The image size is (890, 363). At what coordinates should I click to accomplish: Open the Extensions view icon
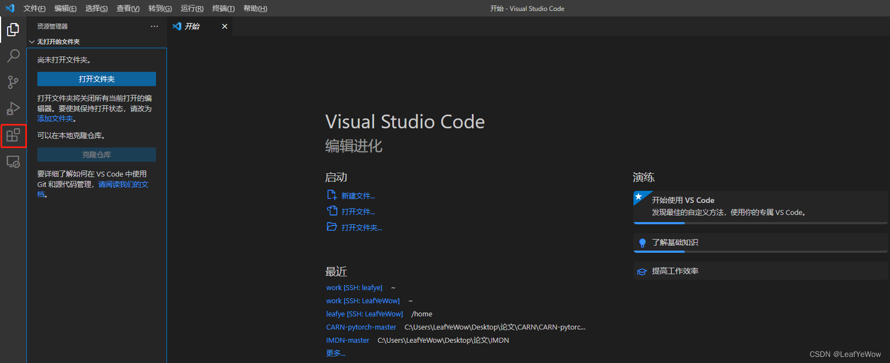pyautogui.click(x=13, y=135)
